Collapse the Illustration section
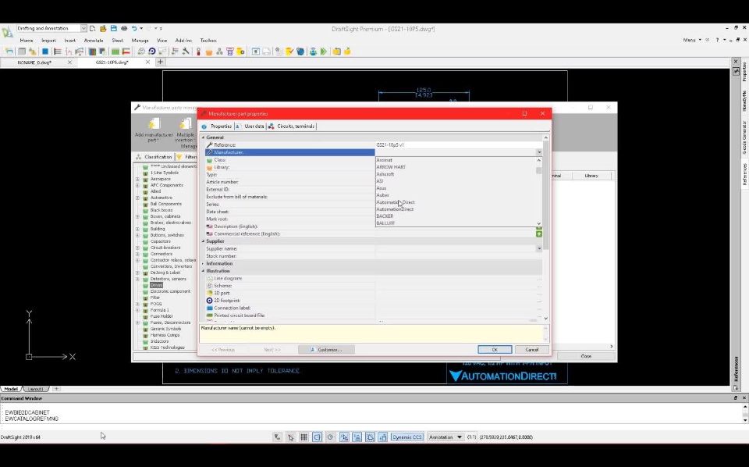Image resolution: width=749 pixels, height=467 pixels. click(x=203, y=271)
